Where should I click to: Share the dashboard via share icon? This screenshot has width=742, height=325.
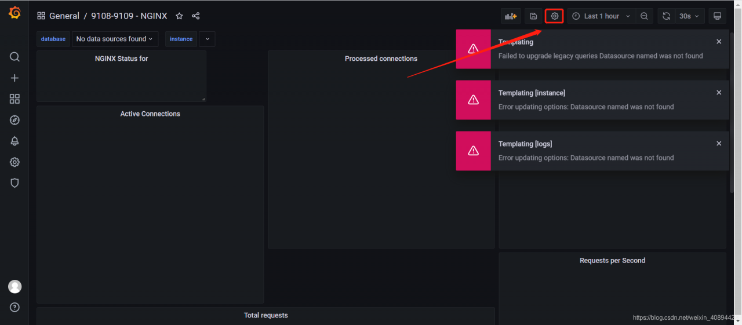coord(195,16)
